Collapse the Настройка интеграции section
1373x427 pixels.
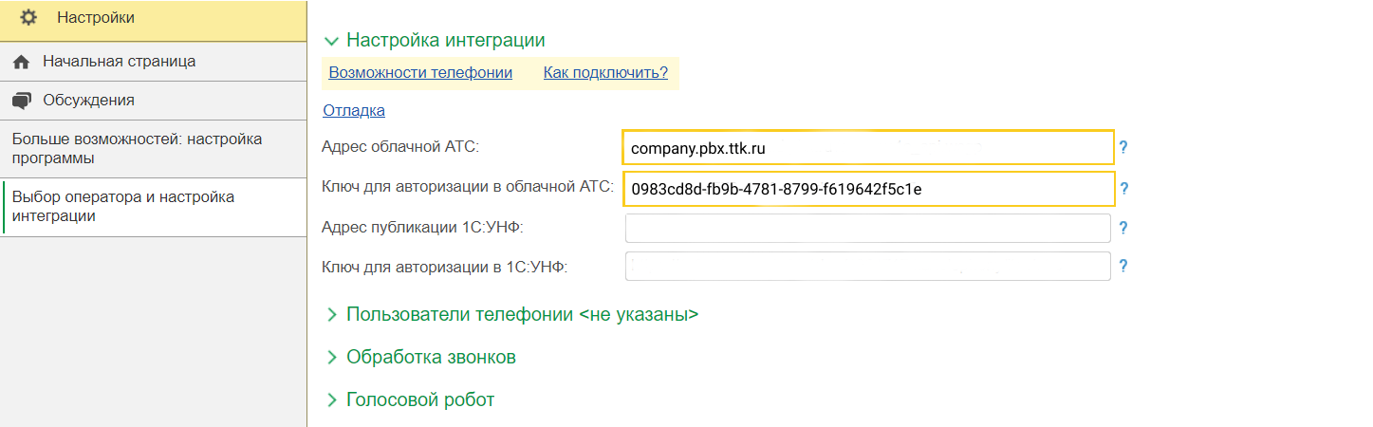coord(331,41)
